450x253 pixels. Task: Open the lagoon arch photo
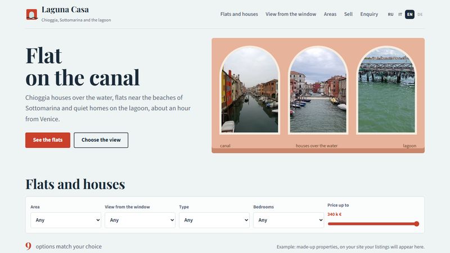386,90
